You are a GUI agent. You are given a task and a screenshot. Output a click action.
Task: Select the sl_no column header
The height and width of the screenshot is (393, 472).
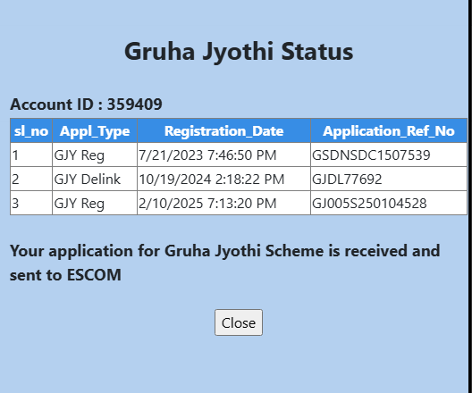(x=31, y=130)
